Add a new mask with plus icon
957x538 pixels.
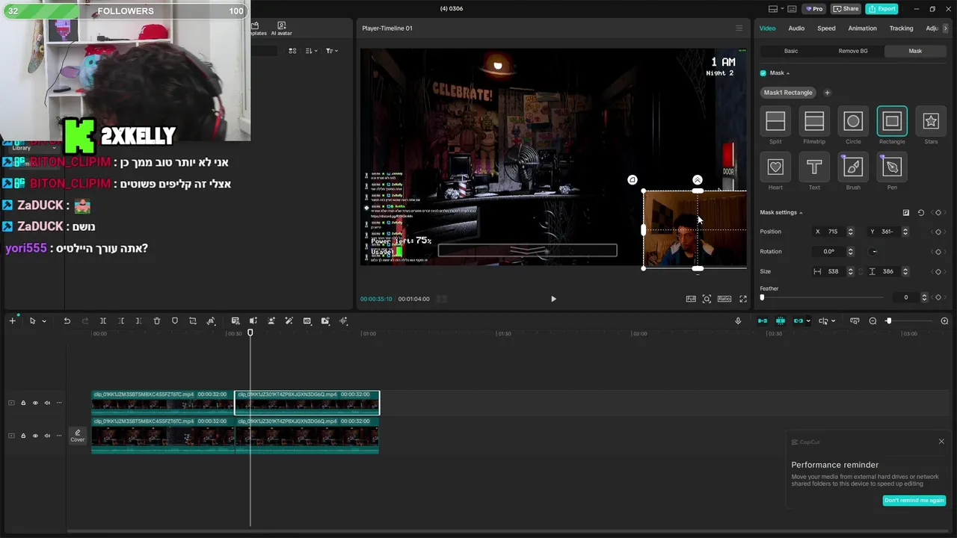(827, 93)
